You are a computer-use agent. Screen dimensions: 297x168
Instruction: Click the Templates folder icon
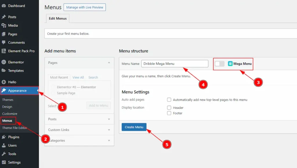[4, 71]
